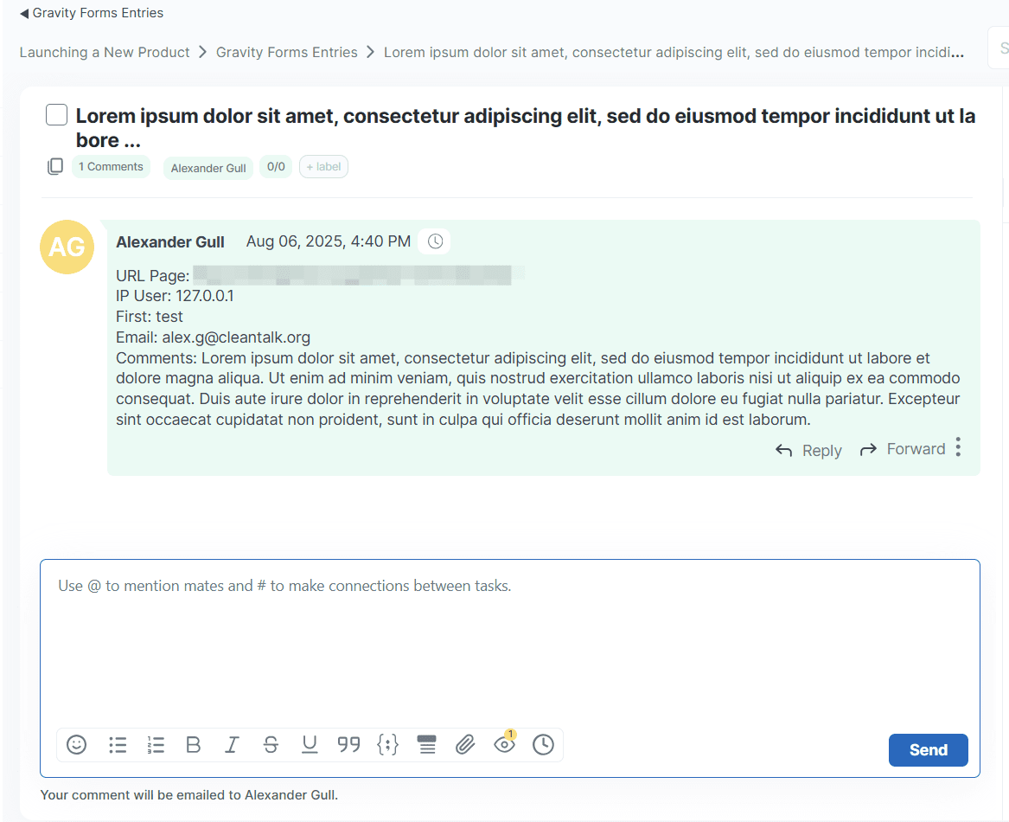Toggle bold formatting

[194, 744]
